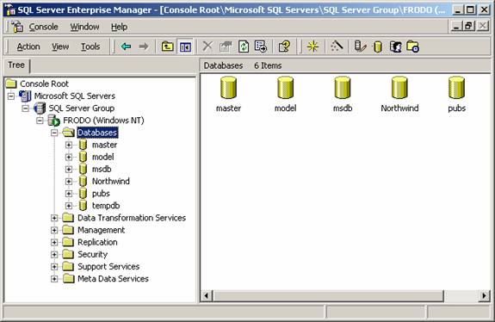Collapse the FRODO server node
Viewport: 495px width, 322px height.
click(40, 121)
